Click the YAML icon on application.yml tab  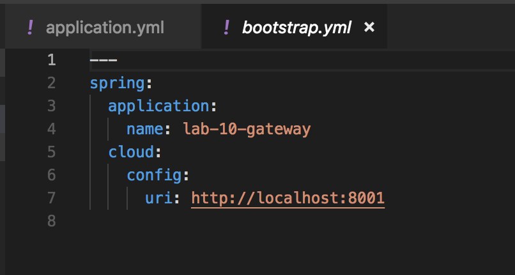point(29,27)
